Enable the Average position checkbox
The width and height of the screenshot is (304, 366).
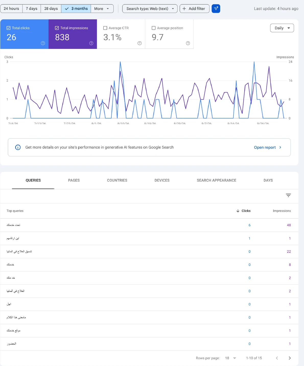point(154,28)
